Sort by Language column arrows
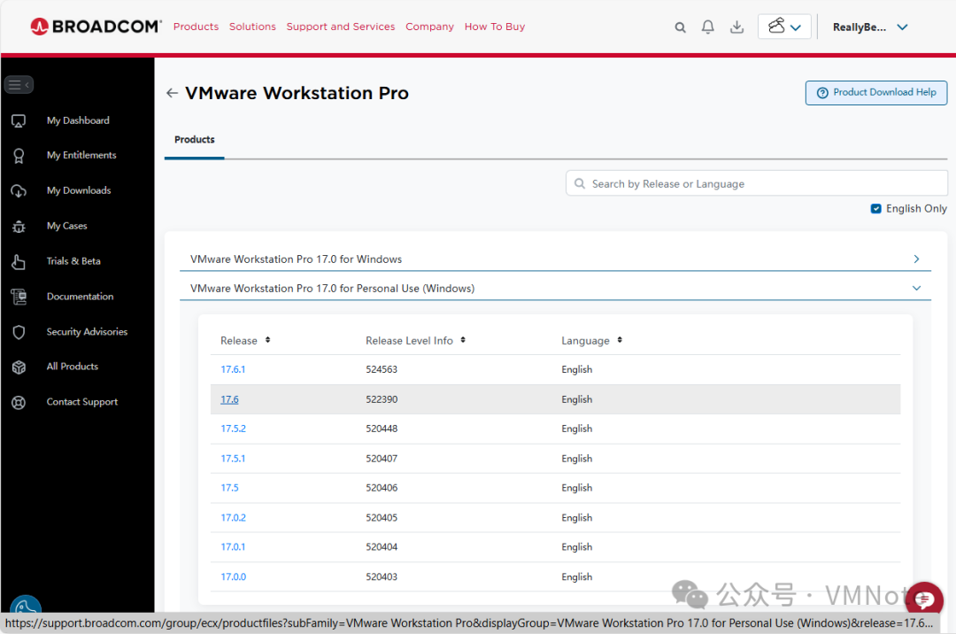The width and height of the screenshot is (956, 634). click(620, 340)
